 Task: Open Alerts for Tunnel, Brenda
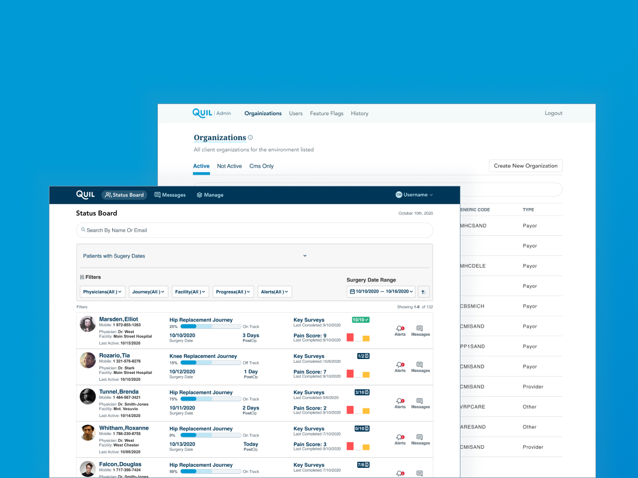[400, 402]
